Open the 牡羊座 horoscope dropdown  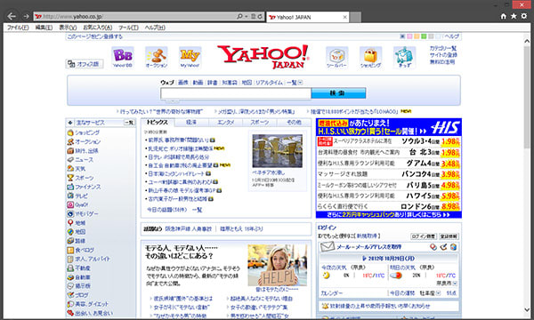pos(439,292)
